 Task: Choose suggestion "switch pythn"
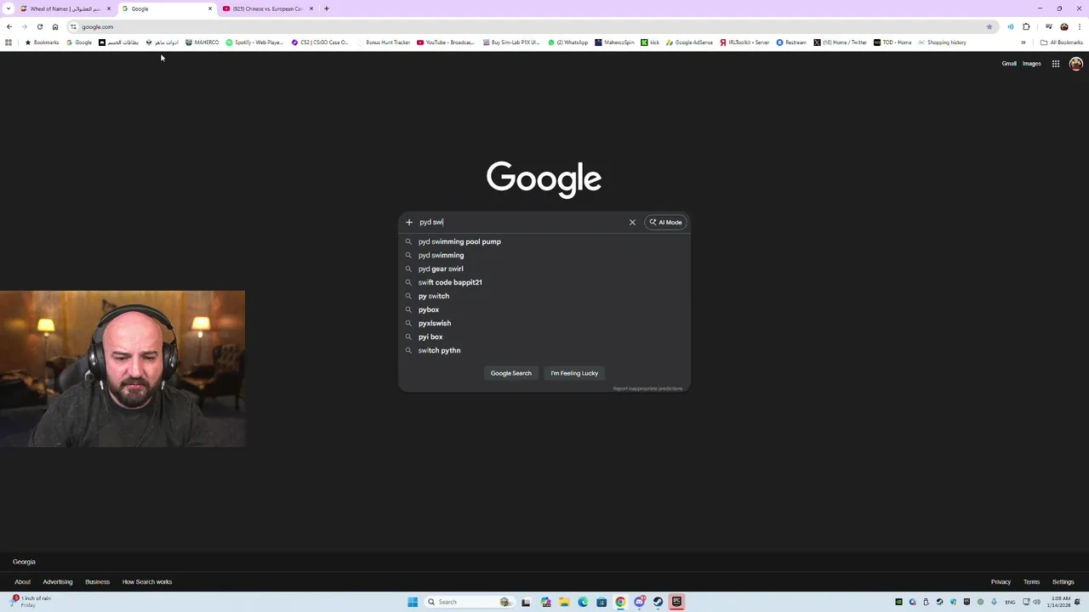pos(544,350)
